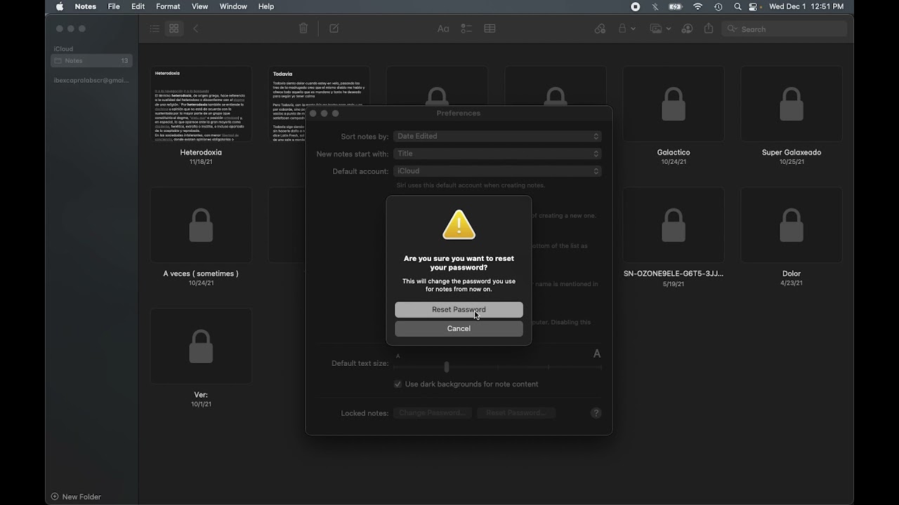Open the New notes start with dropdown
This screenshot has height=505, width=899.
point(497,154)
